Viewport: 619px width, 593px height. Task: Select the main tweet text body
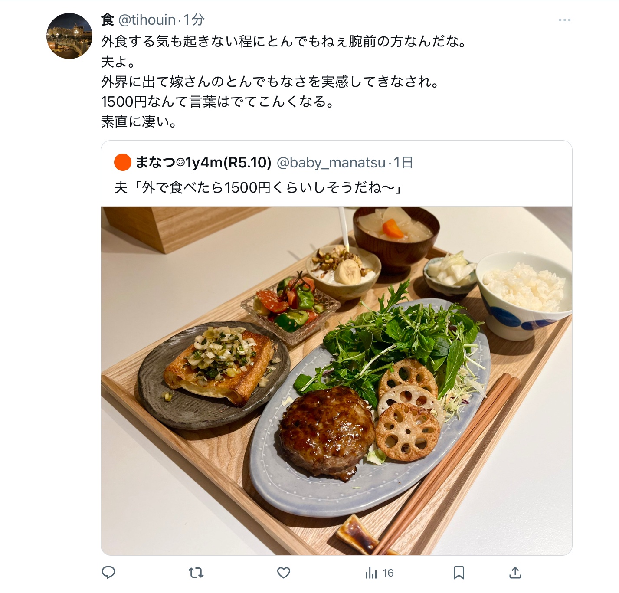285,82
